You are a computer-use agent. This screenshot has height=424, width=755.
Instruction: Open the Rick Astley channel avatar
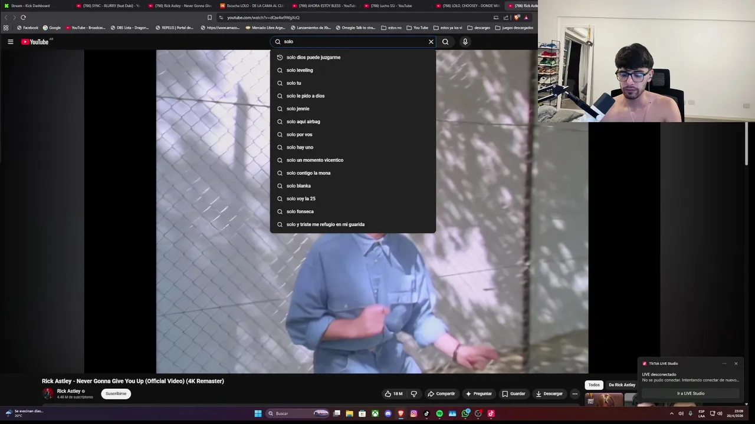click(x=47, y=393)
